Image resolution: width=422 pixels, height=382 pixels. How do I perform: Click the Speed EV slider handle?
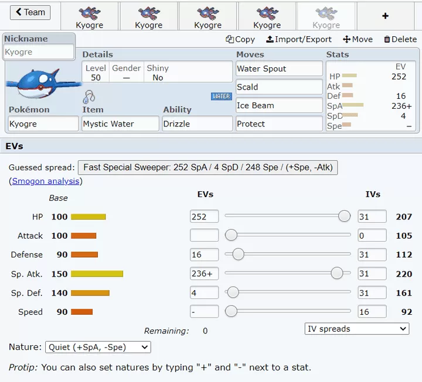pos(231,311)
